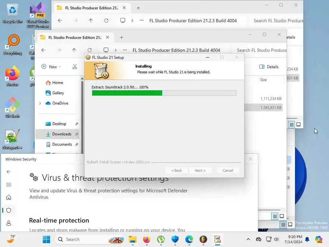Switch to large thumbnails view in rear Explorer
329x247 pixels.
[x=298, y=124]
